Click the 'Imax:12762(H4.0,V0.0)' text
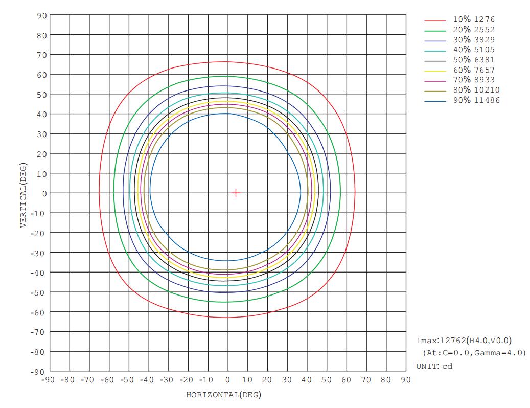This screenshot has height=408, width=530. pos(464,341)
